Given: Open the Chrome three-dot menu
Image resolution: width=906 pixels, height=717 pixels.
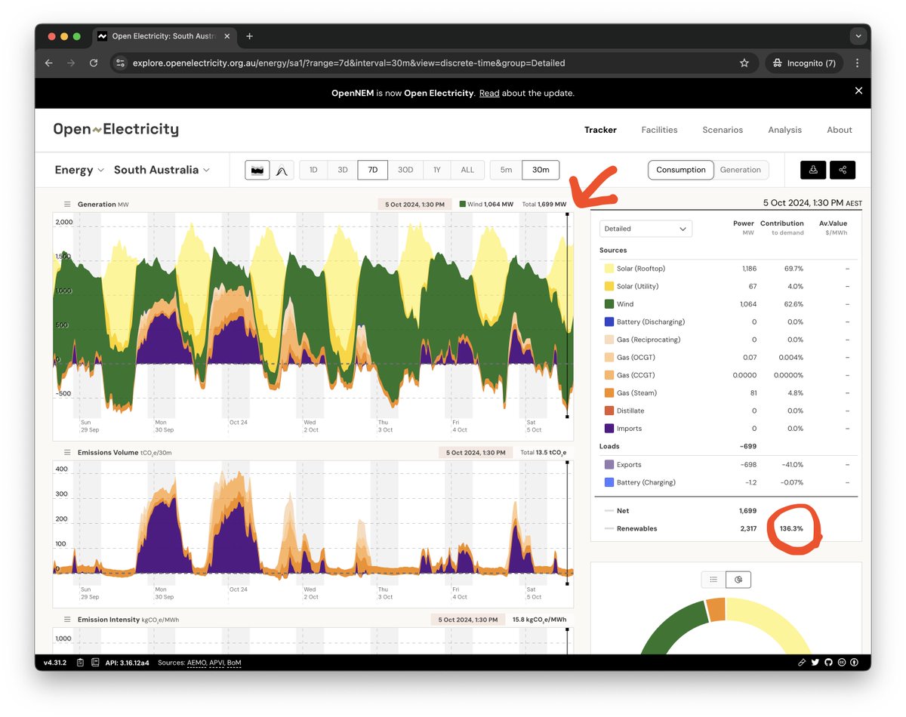Looking at the screenshot, I should pos(857,63).
